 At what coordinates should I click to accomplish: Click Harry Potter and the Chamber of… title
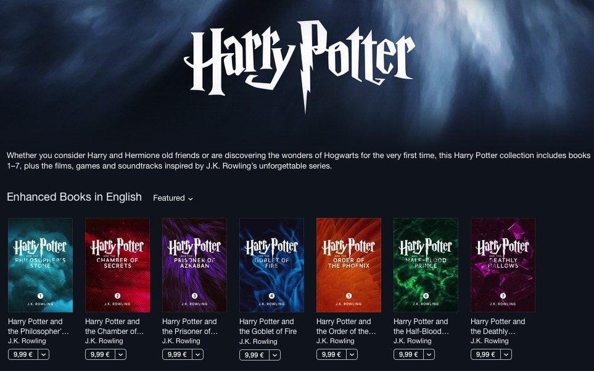pos(114,327)
